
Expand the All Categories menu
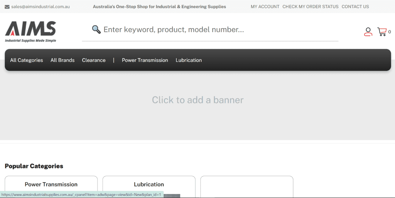26,60
